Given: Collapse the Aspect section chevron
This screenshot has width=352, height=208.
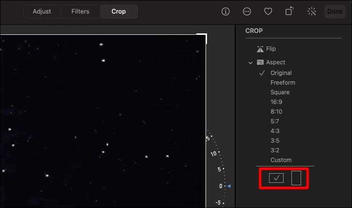Looking at the screenshot, I should click(251, 63).
